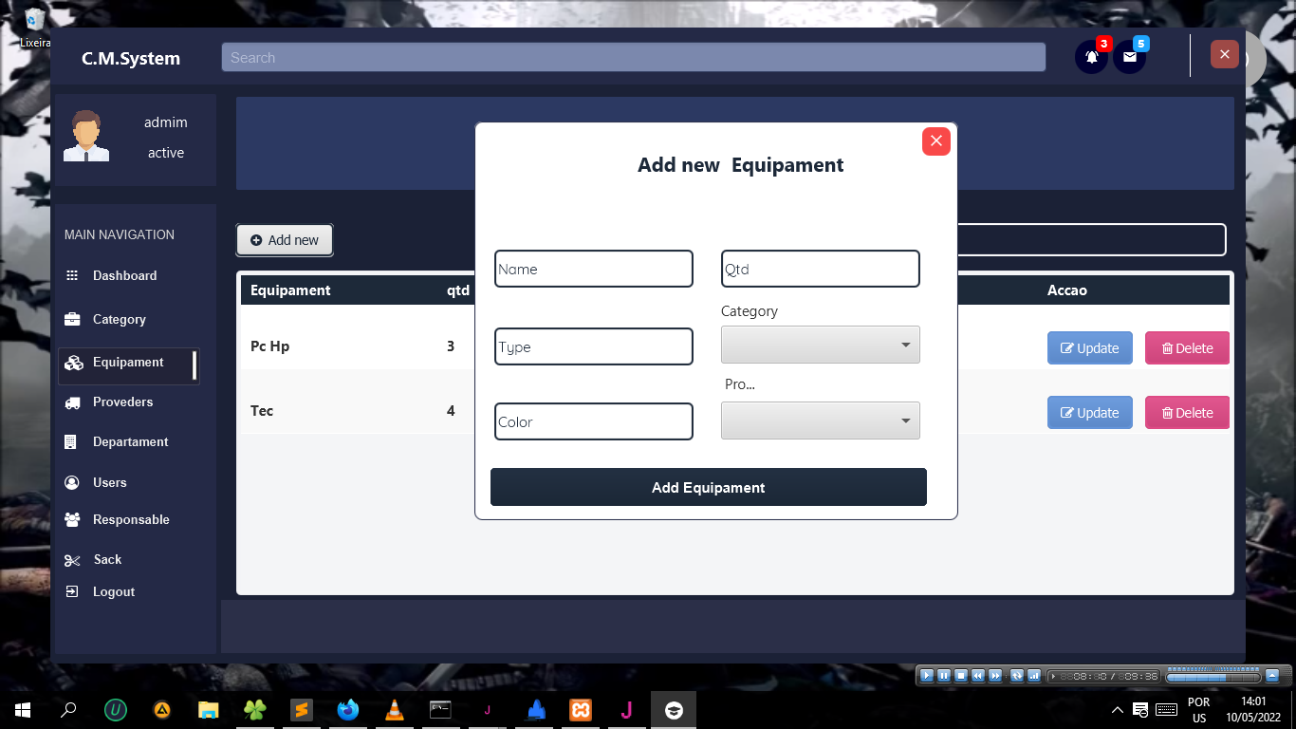Toggle repeat on the desktop media widget
Screen dimensions: 1296x729
tap(1017, 676)
